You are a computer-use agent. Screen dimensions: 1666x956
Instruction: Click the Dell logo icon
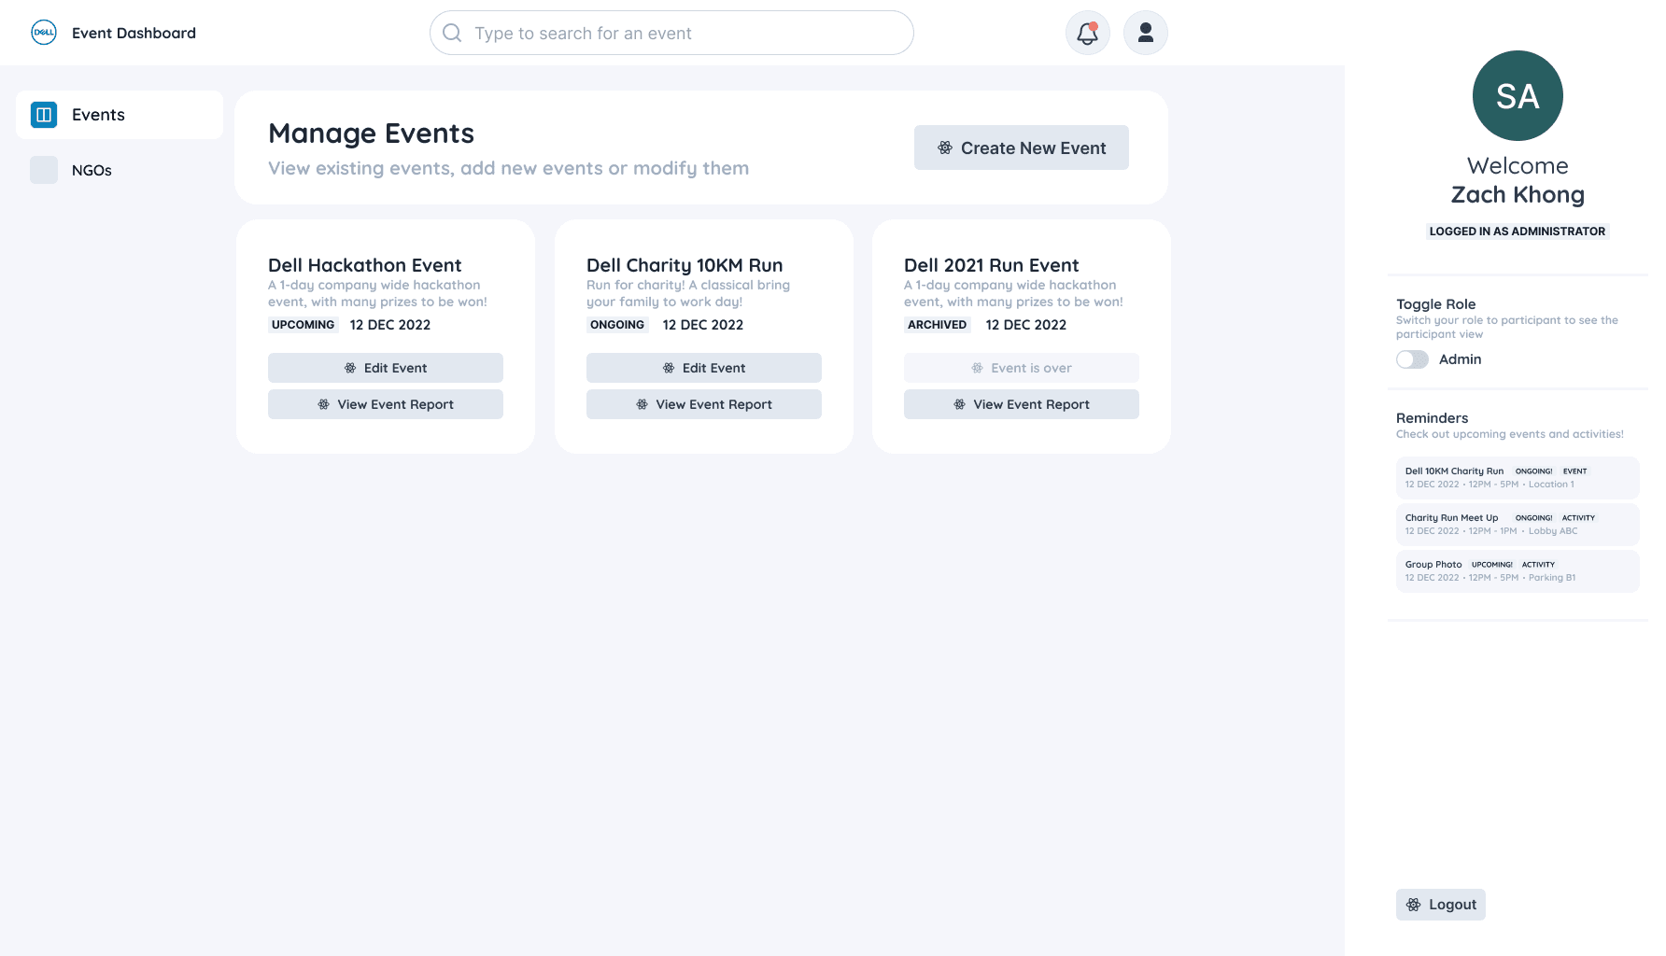click(44, 33)
